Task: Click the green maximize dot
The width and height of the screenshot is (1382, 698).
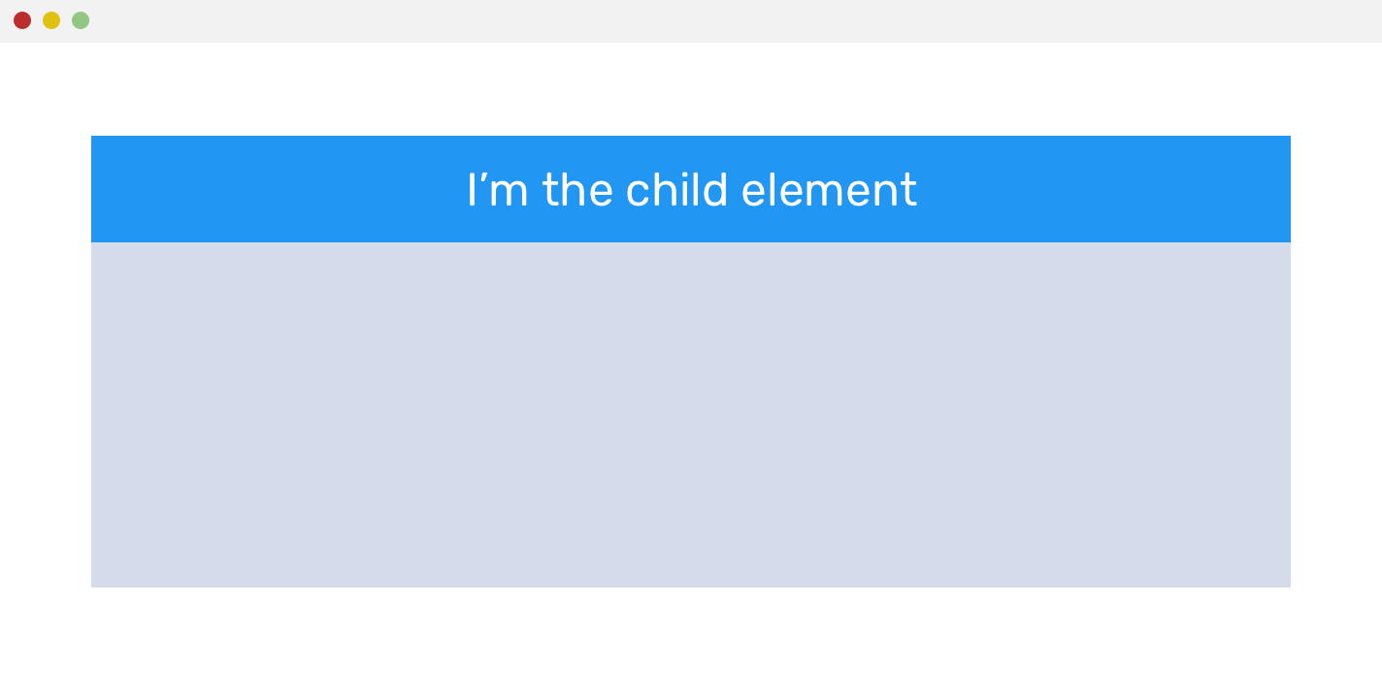Action: tap(81, 20)
